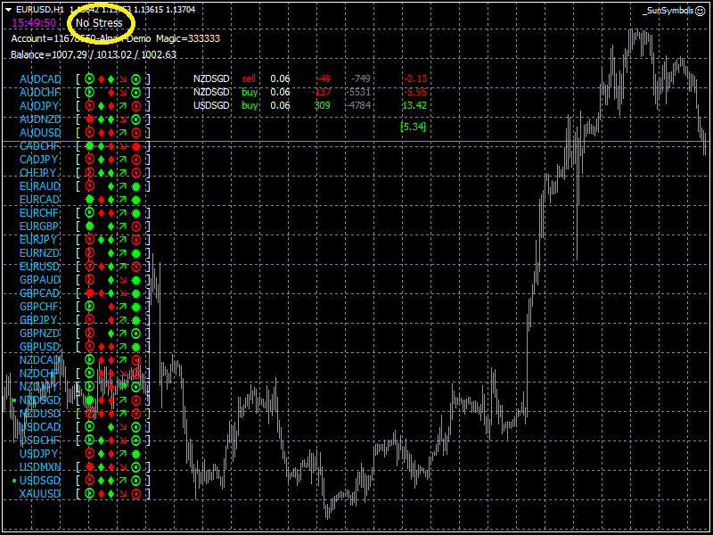Click the red down arrow in XAUUSD row
Image resolution: width=713 pixels, height=535 pixels.
click(x=123, y=494)
